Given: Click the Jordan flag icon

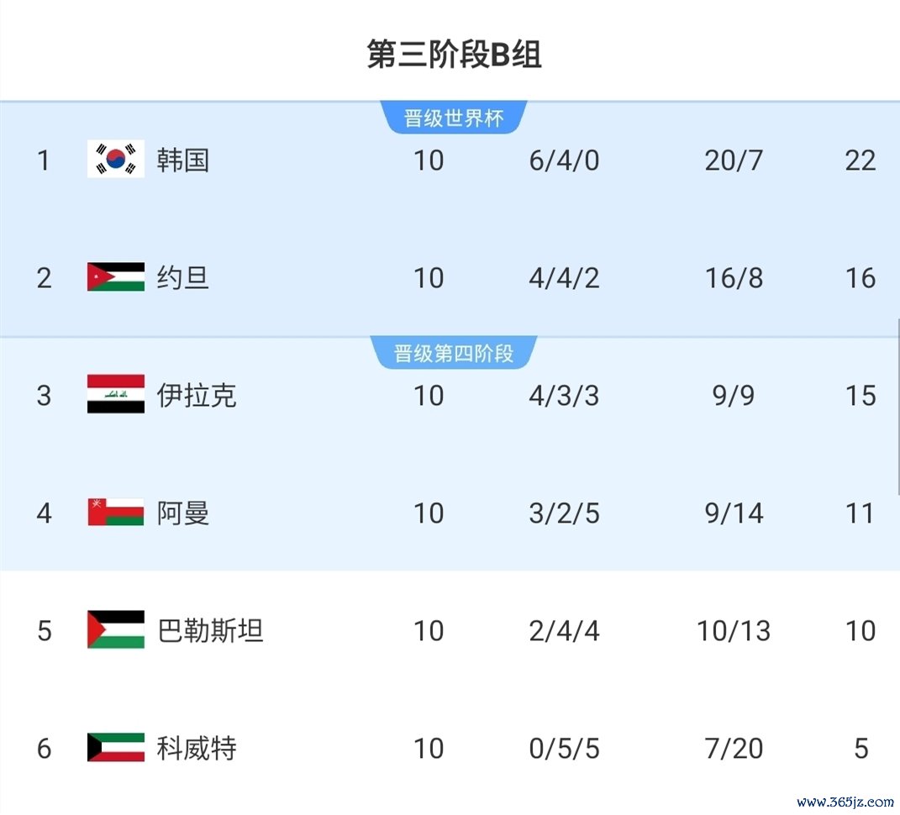Looking at the screenshot, I should (x=116, y=277).
